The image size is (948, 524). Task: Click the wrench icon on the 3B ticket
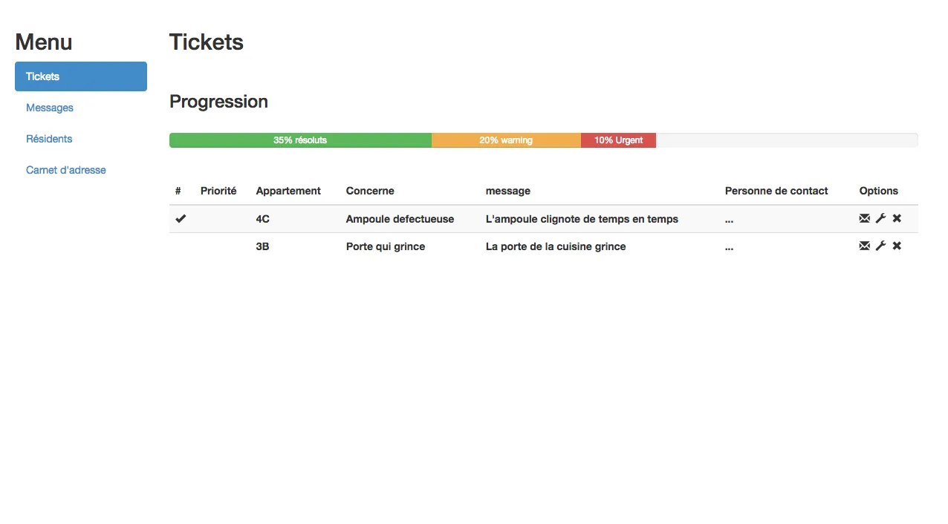coord(880,246)
